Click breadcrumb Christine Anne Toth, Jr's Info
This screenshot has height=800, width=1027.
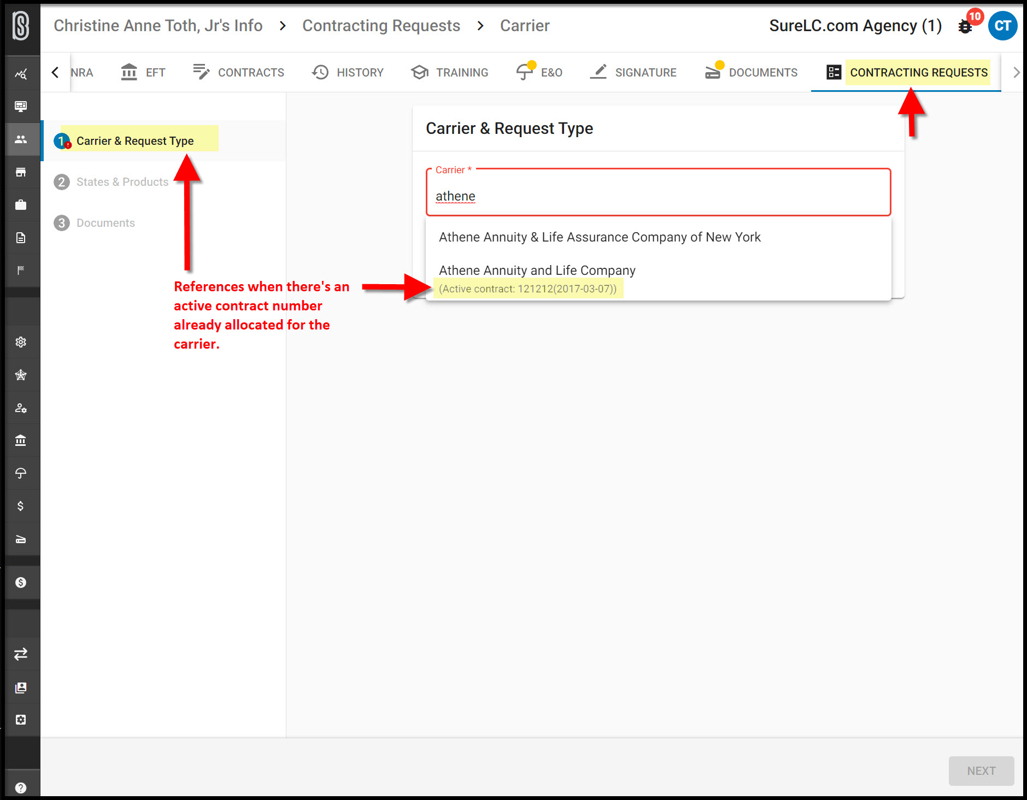click(158, 26)
